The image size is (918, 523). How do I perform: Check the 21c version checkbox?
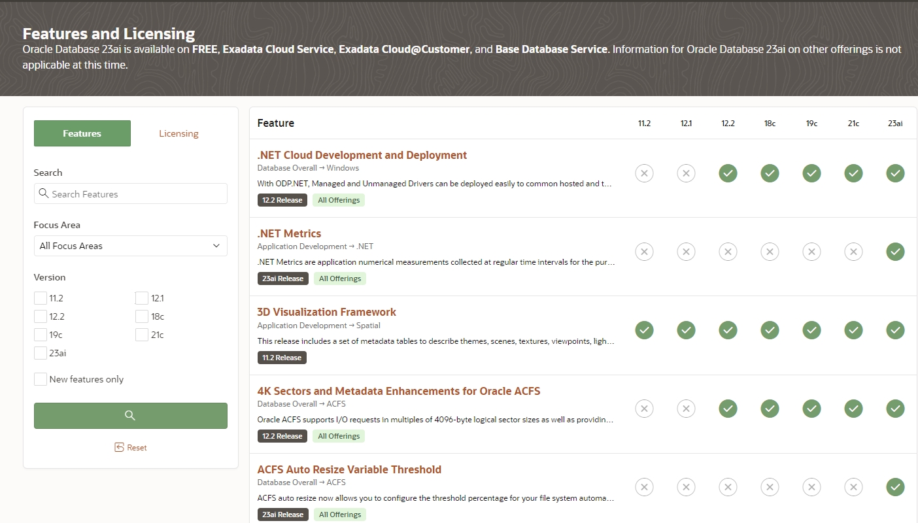tap(142, 335)
